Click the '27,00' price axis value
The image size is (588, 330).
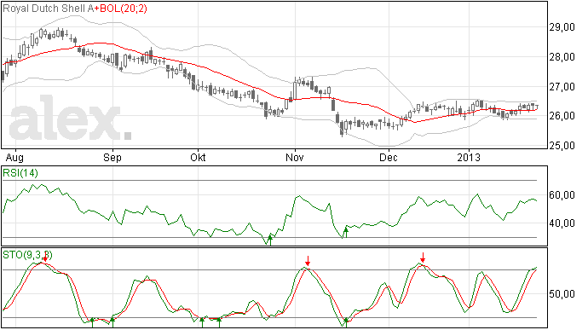562,86
